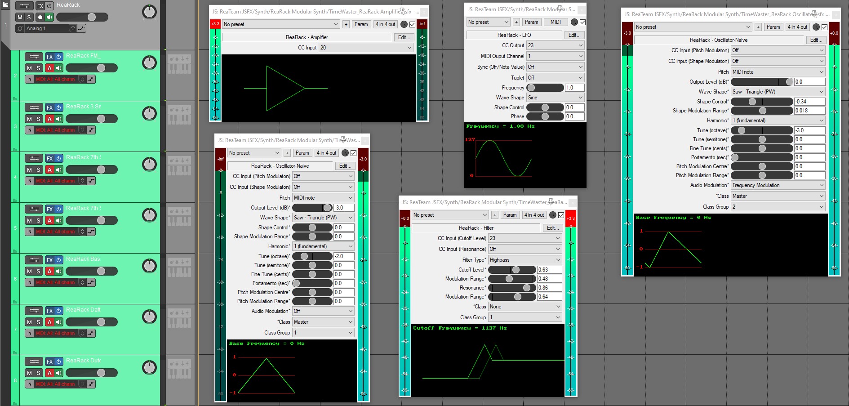Click the LFO Frequency slider
Image resolution: width=849 pixels, height=406 pixels.
pos(545,88)
